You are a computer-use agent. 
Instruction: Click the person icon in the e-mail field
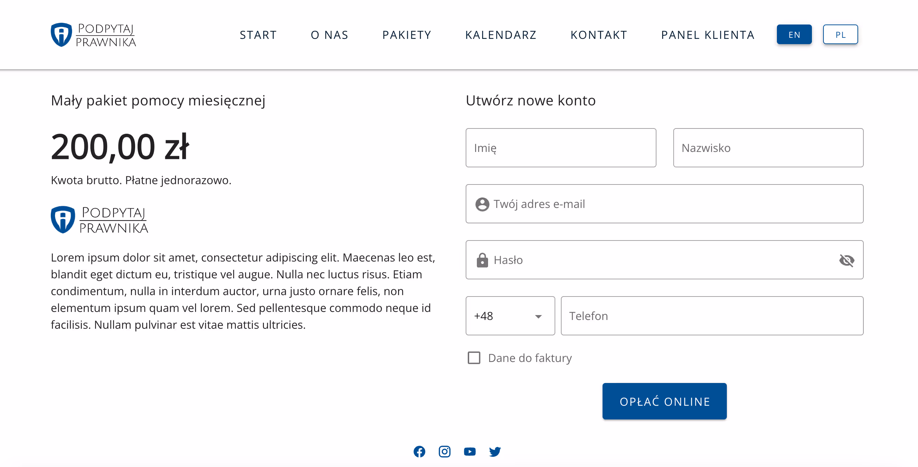pos(482,204)
